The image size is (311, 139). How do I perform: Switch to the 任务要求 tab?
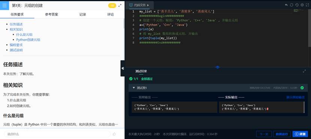17,14
